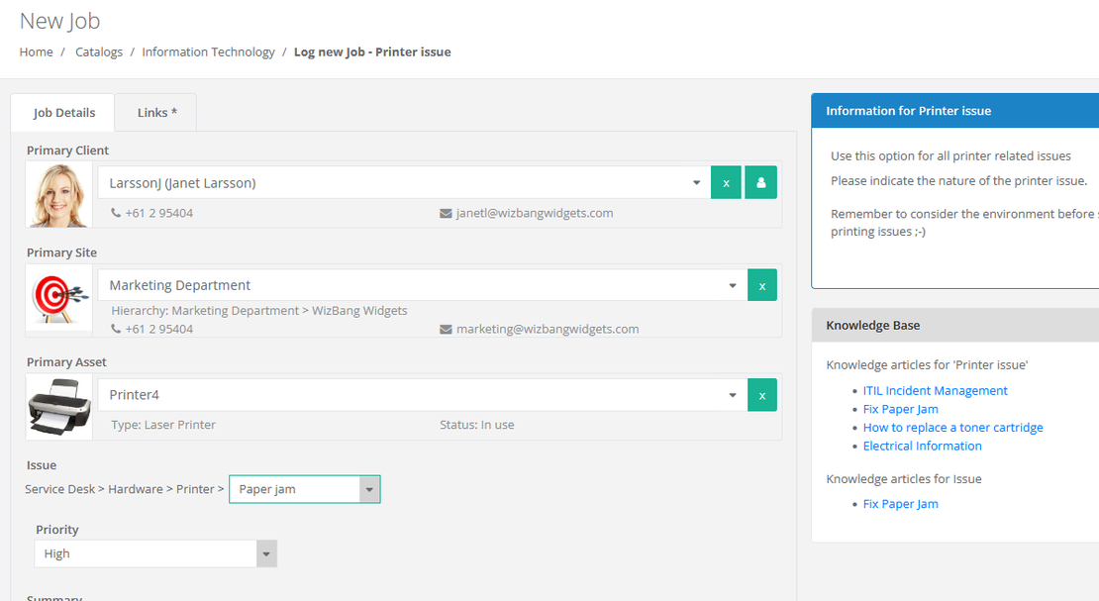Click the marketing@wizbangwidgets.com email text
The width and height of the screenshot is (1099, 601).
point(548,329)
